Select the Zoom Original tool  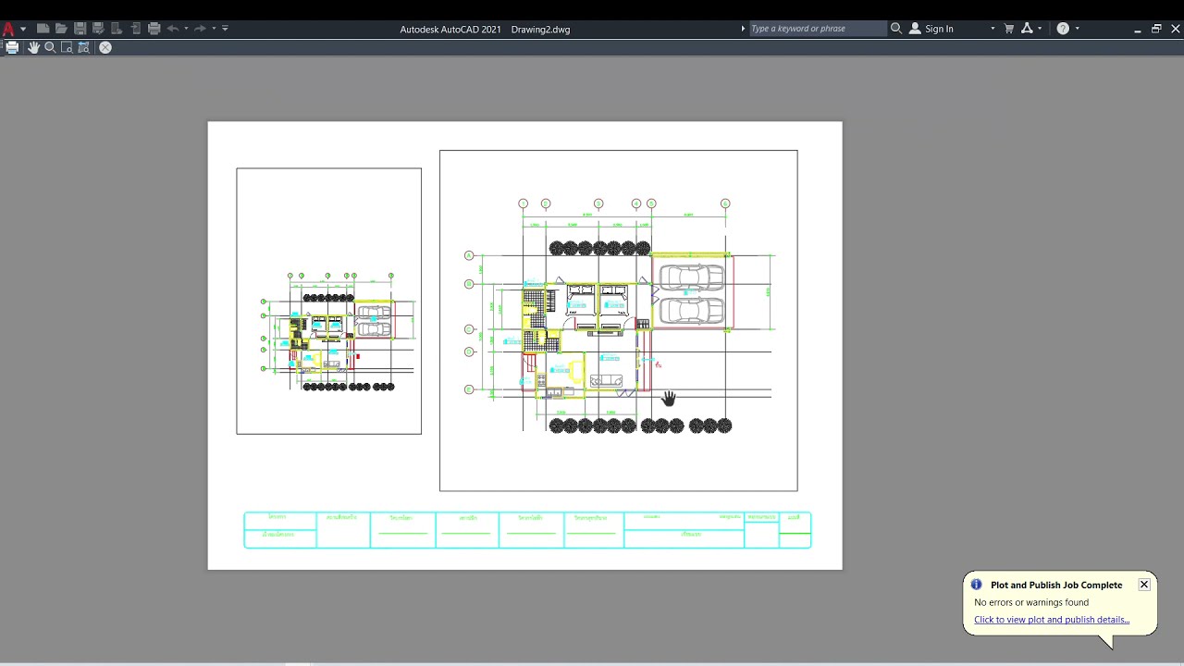click(83, 47)
